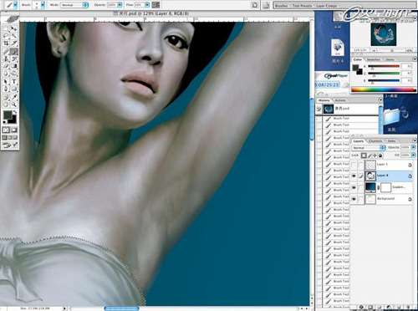This screenshot has height=311, width=418.
Task: Select the Layer 5 layer name
Action: (x=382, y=165)
